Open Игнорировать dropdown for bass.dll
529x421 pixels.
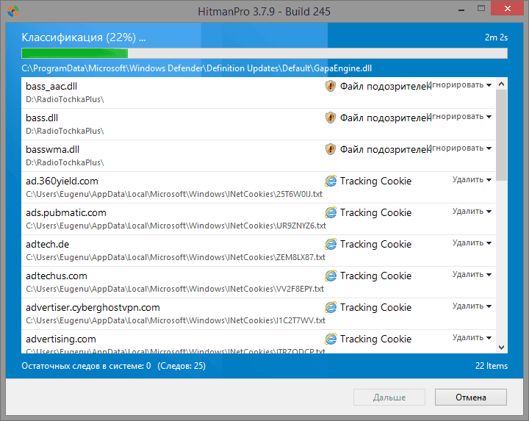click(x=459, y=117)
